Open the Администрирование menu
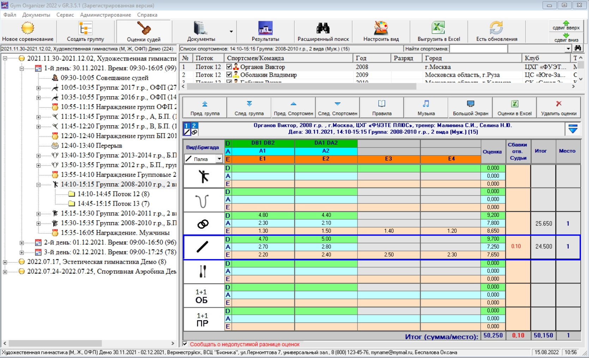This screenshot has width=589, height=358. coord(105,15)
